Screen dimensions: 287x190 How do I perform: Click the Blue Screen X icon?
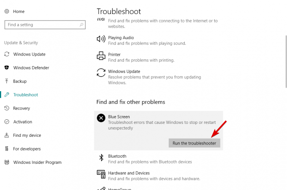101,118
